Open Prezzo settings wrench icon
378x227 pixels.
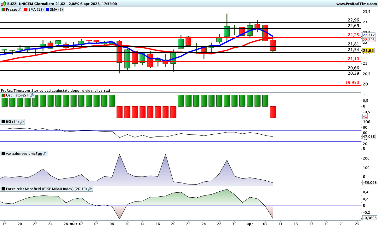point(20,9)
